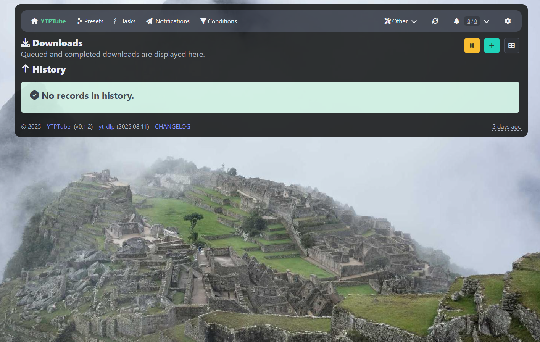Open the 0/0 notifications counter
Image resolution: width=540 pixels, height=342 pixels.
[472, 21]
